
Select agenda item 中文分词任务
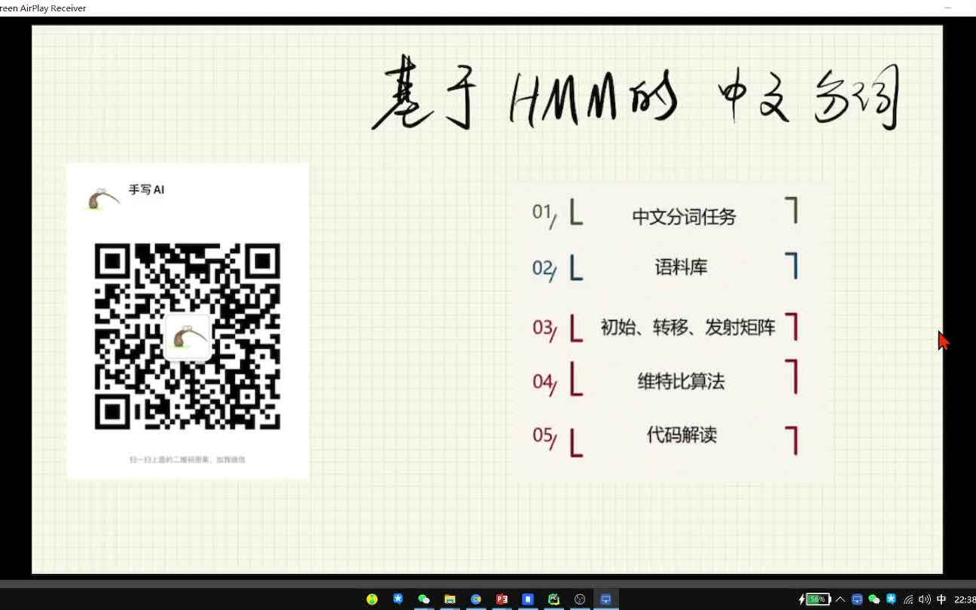(684, 217)
